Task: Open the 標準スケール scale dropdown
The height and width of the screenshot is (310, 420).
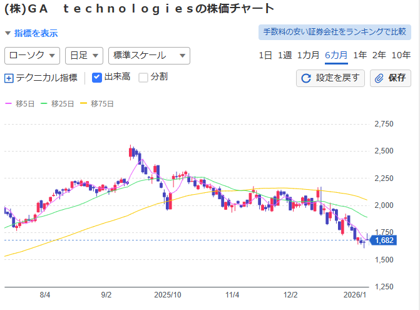Action: (149, 56)
